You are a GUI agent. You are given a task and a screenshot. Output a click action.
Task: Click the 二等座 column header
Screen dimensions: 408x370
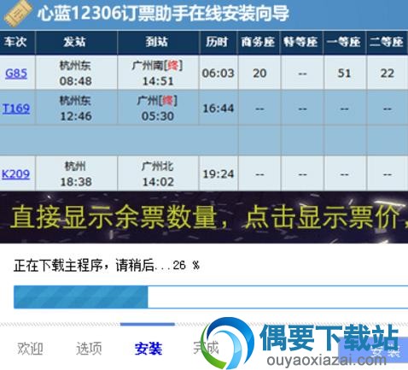tap(387, 42)
